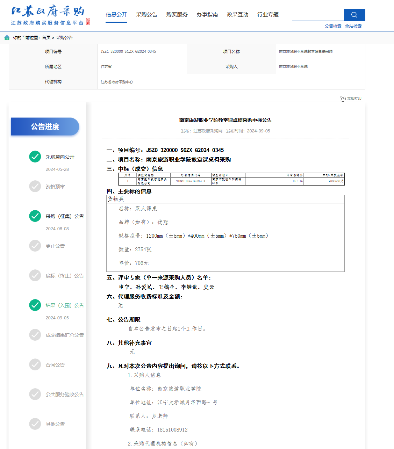The width and height of the screenshot is (394, 449).
Task: Click the home icon in breadcrumb
Action: (x=7, y=37)
